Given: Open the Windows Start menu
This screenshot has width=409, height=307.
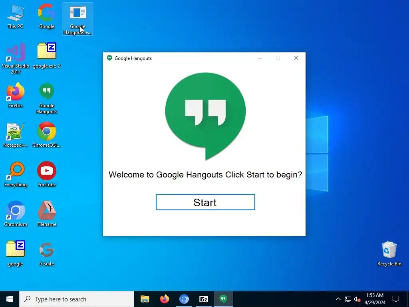Looking at the screenshot, I should click(x=10, y=299).
